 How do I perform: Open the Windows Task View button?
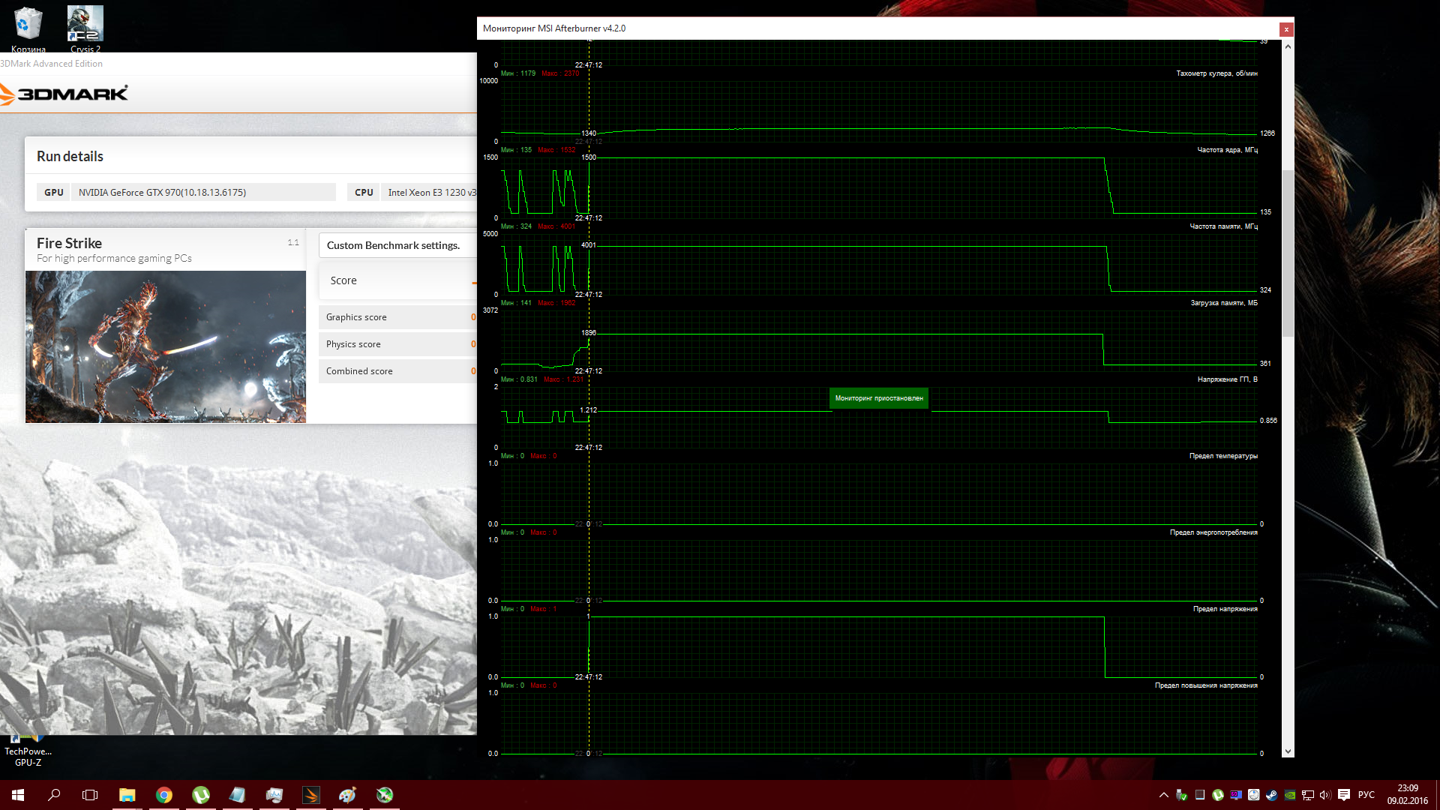(x=90, y=795)
